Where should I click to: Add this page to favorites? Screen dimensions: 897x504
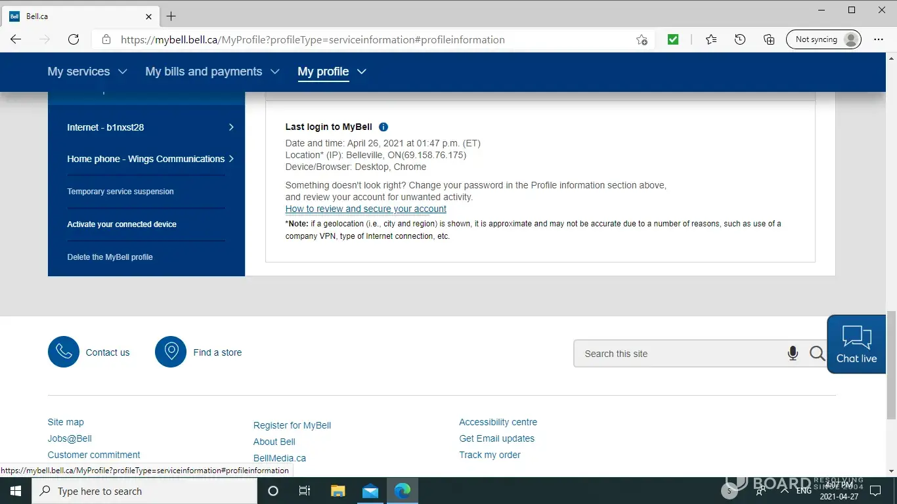[642, 39]
